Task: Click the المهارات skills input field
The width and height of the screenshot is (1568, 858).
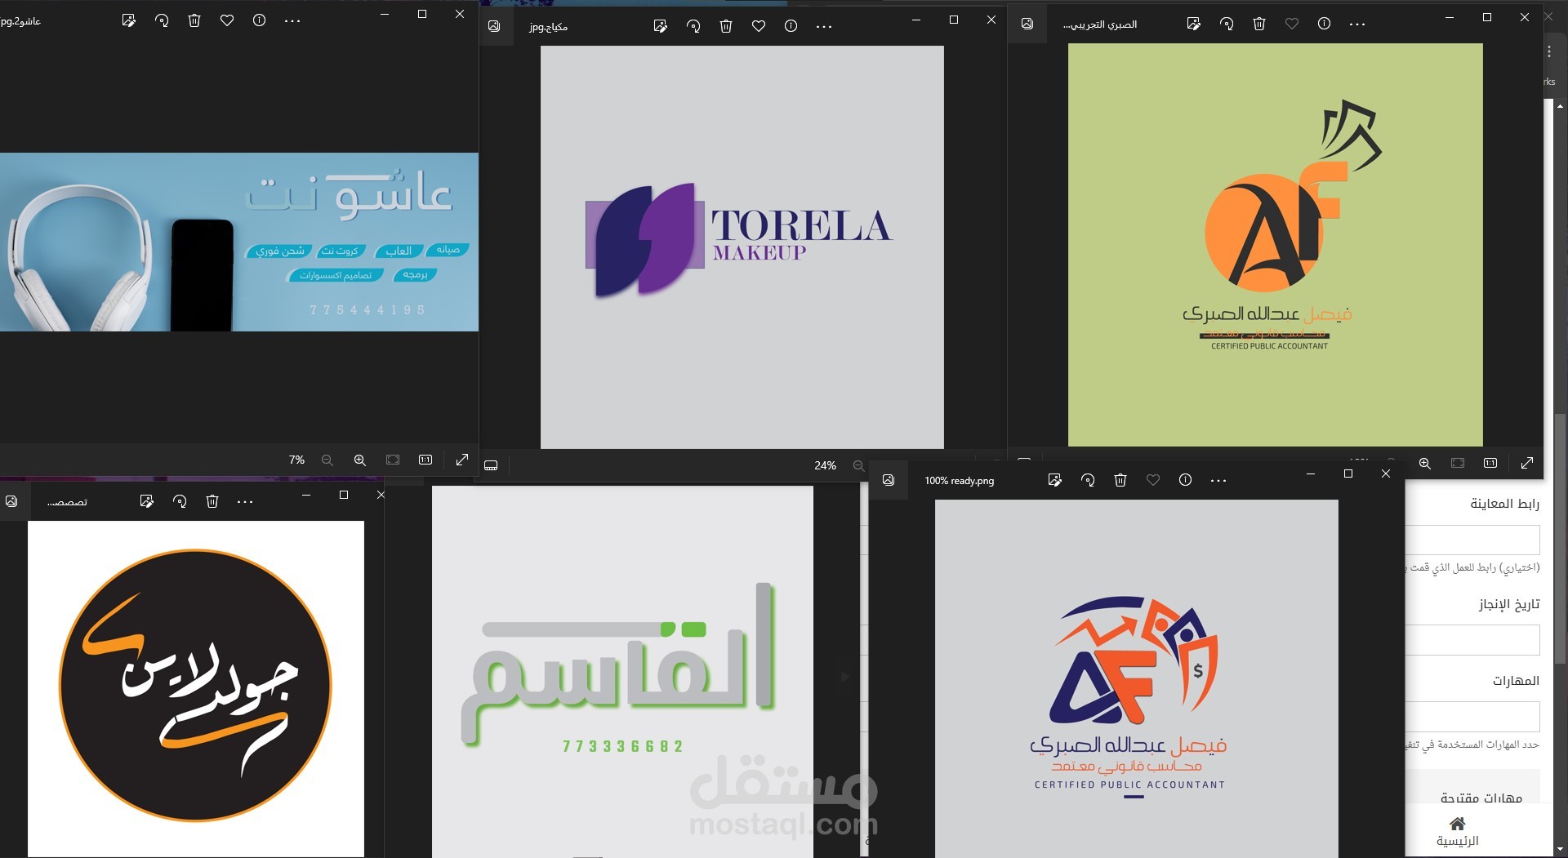Action: click(1472, 717)
